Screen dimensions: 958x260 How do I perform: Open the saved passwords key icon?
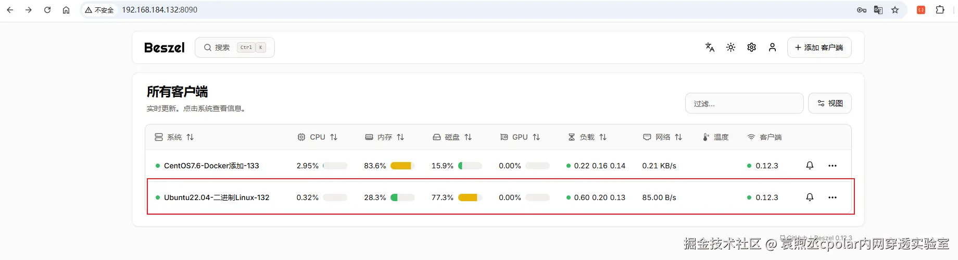point(862,10)
